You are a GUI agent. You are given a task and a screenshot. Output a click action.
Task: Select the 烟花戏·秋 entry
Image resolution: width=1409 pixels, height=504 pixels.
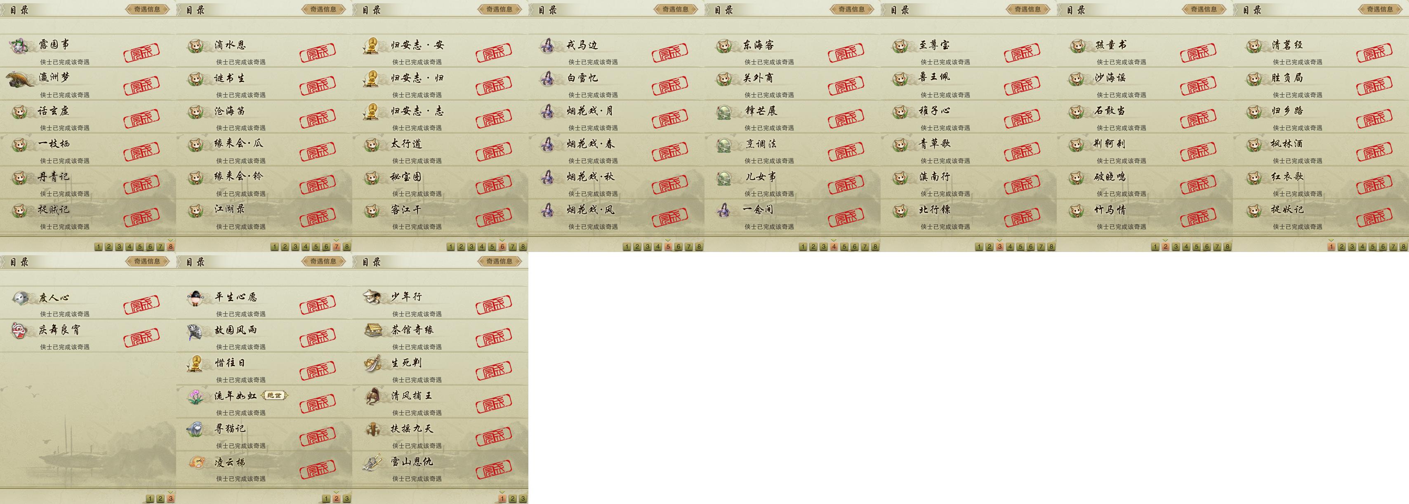[x=616, y=183]
